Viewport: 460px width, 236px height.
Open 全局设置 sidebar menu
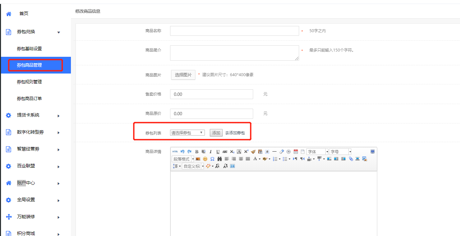[x=35, y=200]
